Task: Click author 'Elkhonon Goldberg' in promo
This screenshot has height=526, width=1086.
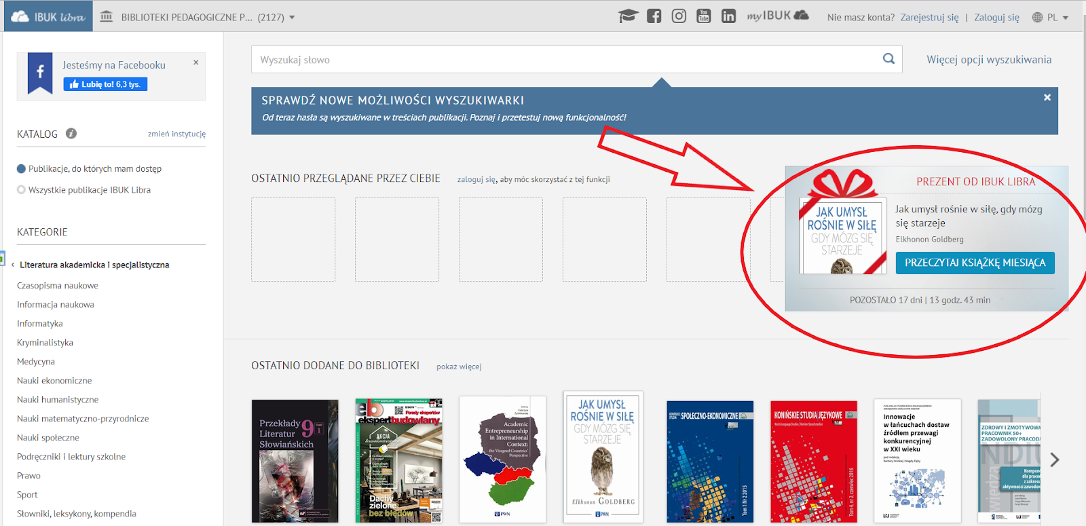Action: pyautogui.click(x=929, y=240)
